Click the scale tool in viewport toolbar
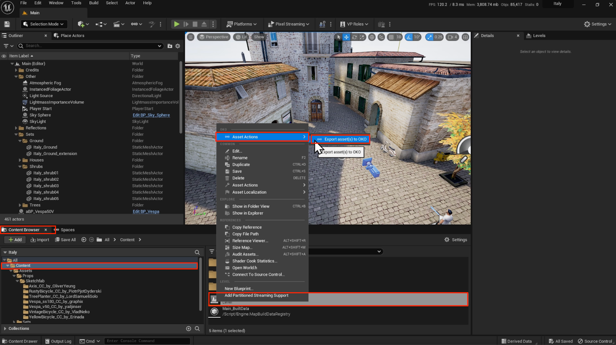Image resolution: width=616 pixels, height=345 pixels. coord(362,37)
